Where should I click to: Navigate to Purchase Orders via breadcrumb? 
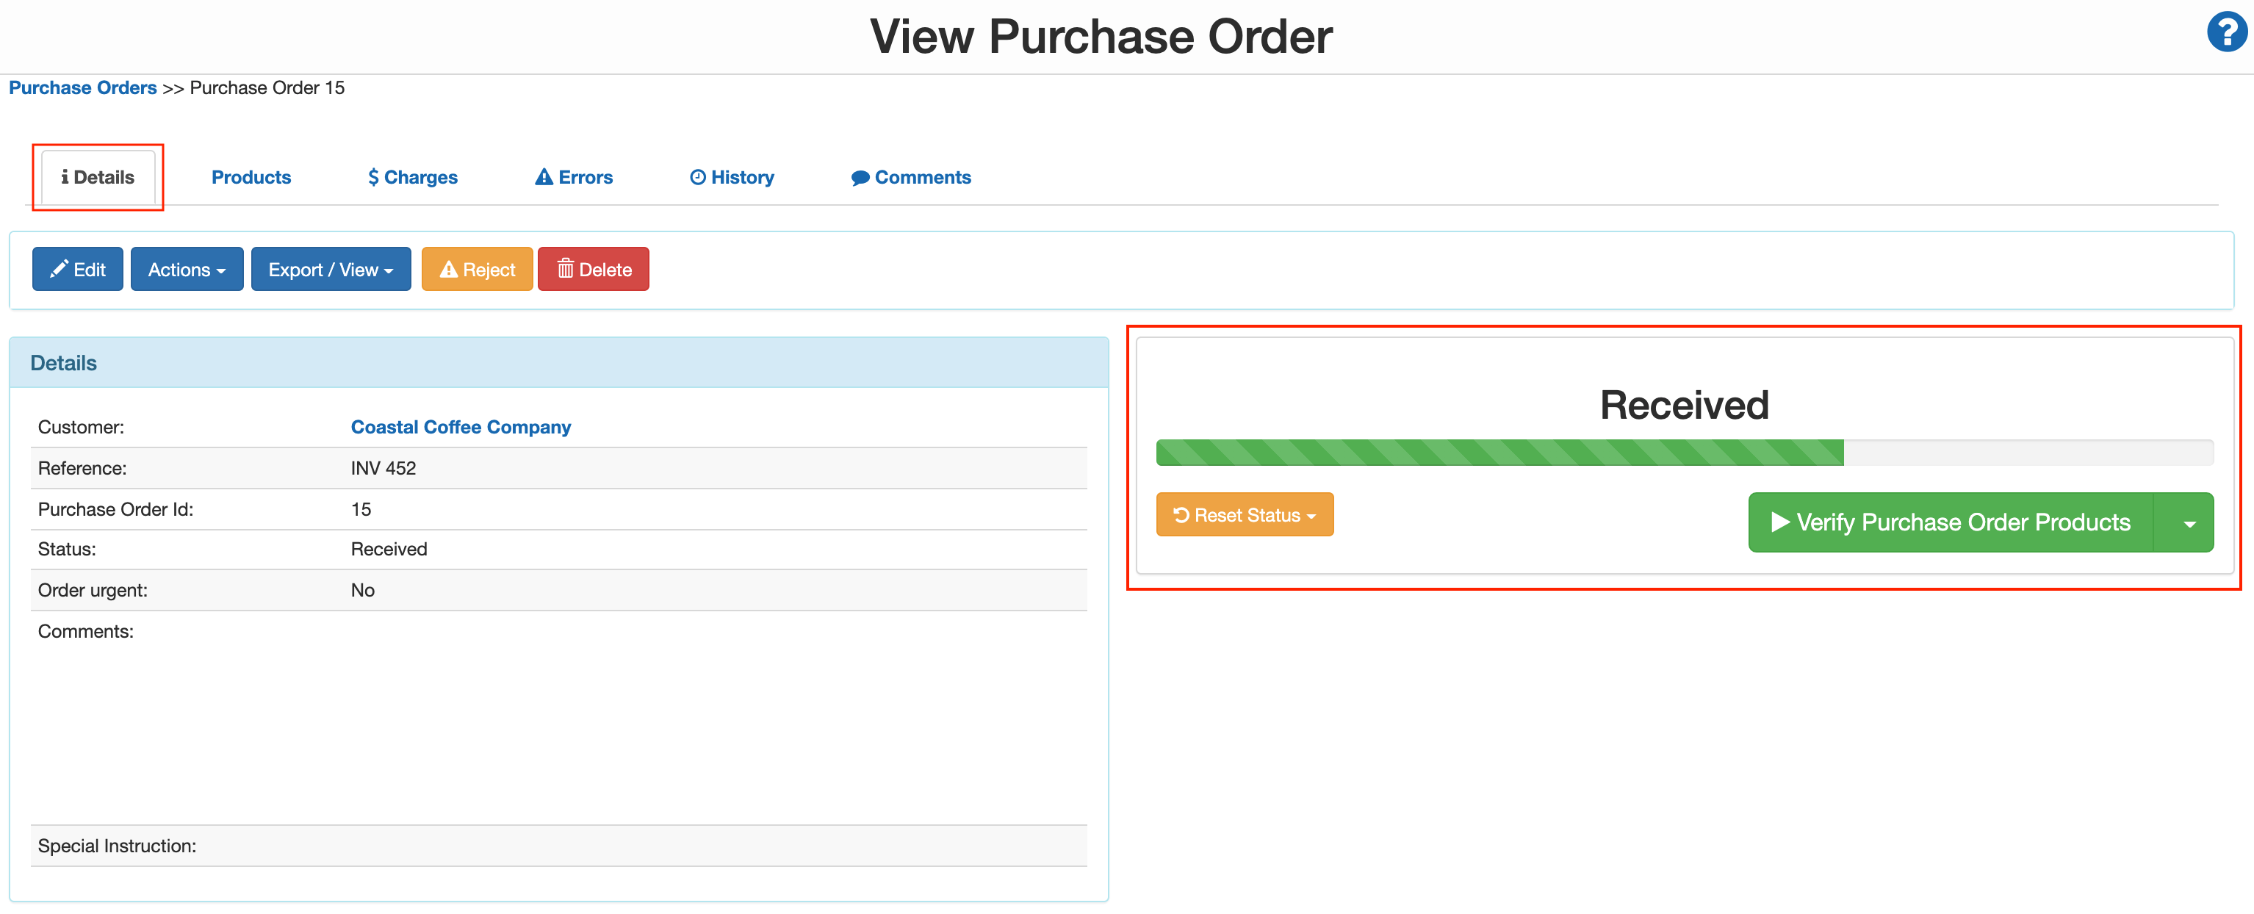coord(82,87)
